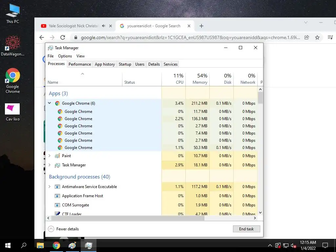Click the Task Manager taskbar icon
The height and width of the screenshot is (252, 336).
click(89, 245)
